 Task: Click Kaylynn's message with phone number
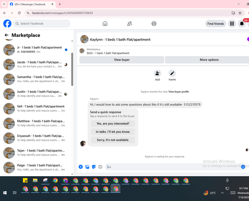pos(145,104)
